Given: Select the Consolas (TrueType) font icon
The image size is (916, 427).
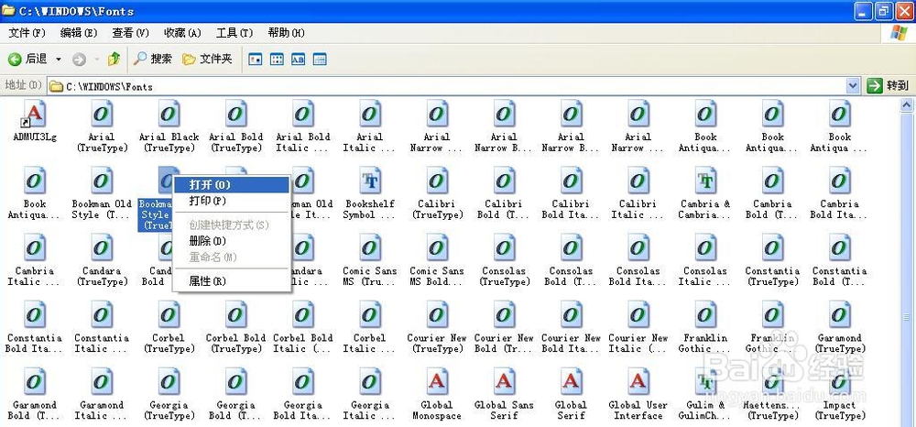Looking at the screenshot, I should tap(504, 248).
